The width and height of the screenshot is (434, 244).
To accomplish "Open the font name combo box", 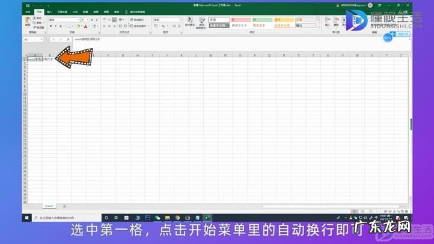I will 64,20.
